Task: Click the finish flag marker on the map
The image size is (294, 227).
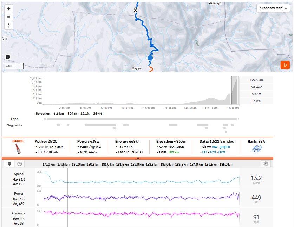Action: click(135, 10)
